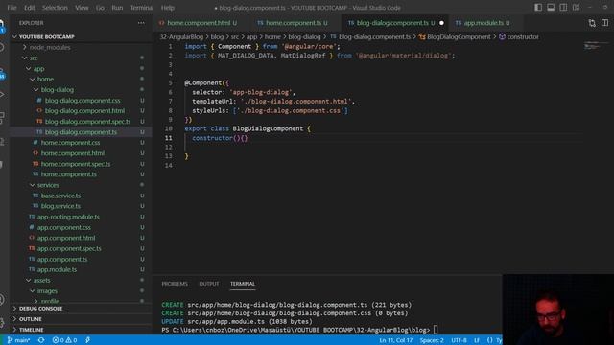Image resolution: width=614 pixels, height=345 pixels.
Task: Open View menu
Action: pos(82,8)
